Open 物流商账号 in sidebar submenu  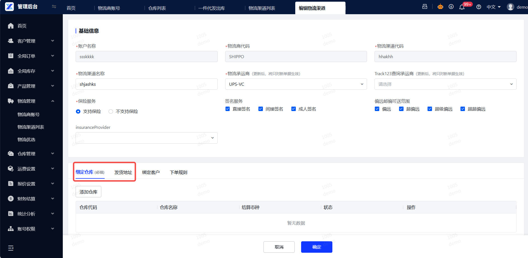coord(28,114)
